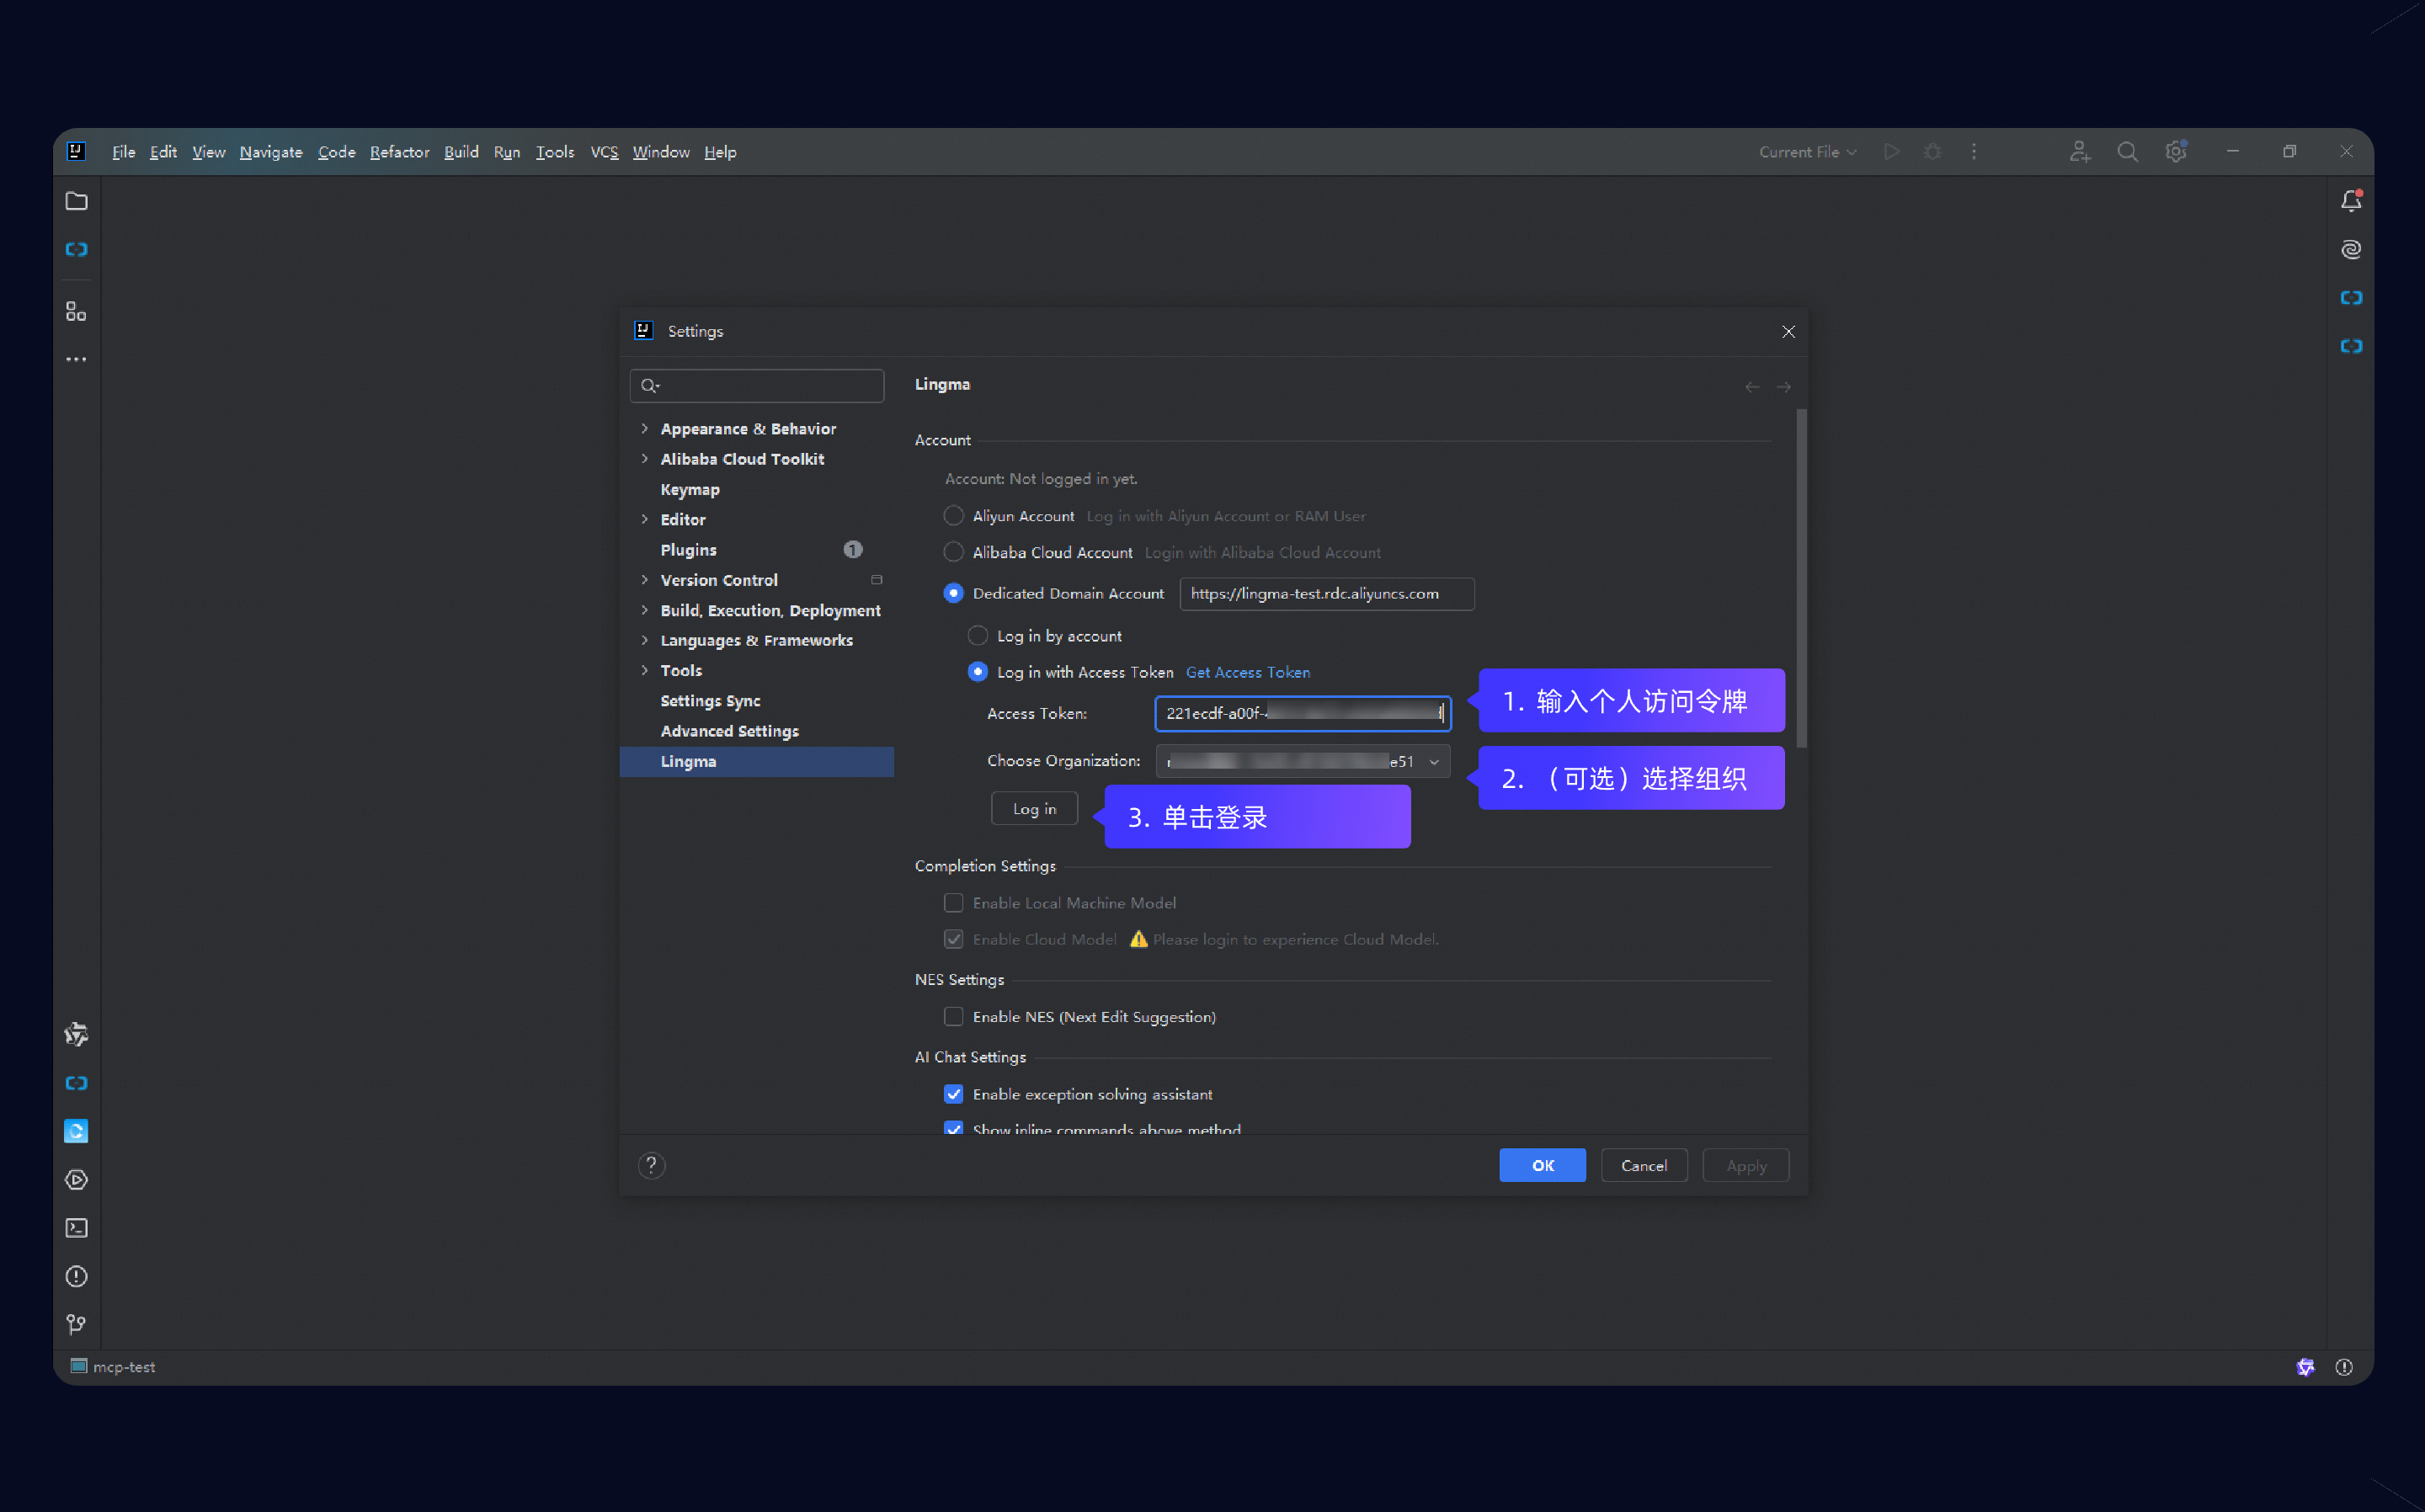Open the Project folder tool window

click(76, 201)
